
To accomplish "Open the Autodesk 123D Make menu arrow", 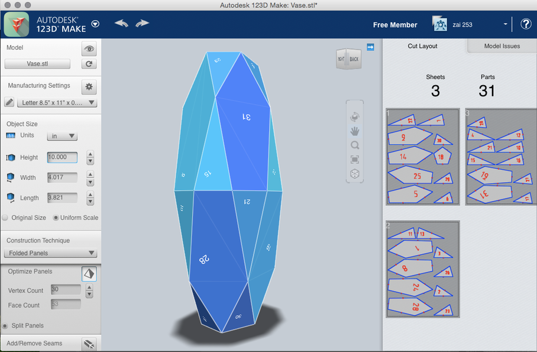I will pyautogui.click(x=96, y=24).
